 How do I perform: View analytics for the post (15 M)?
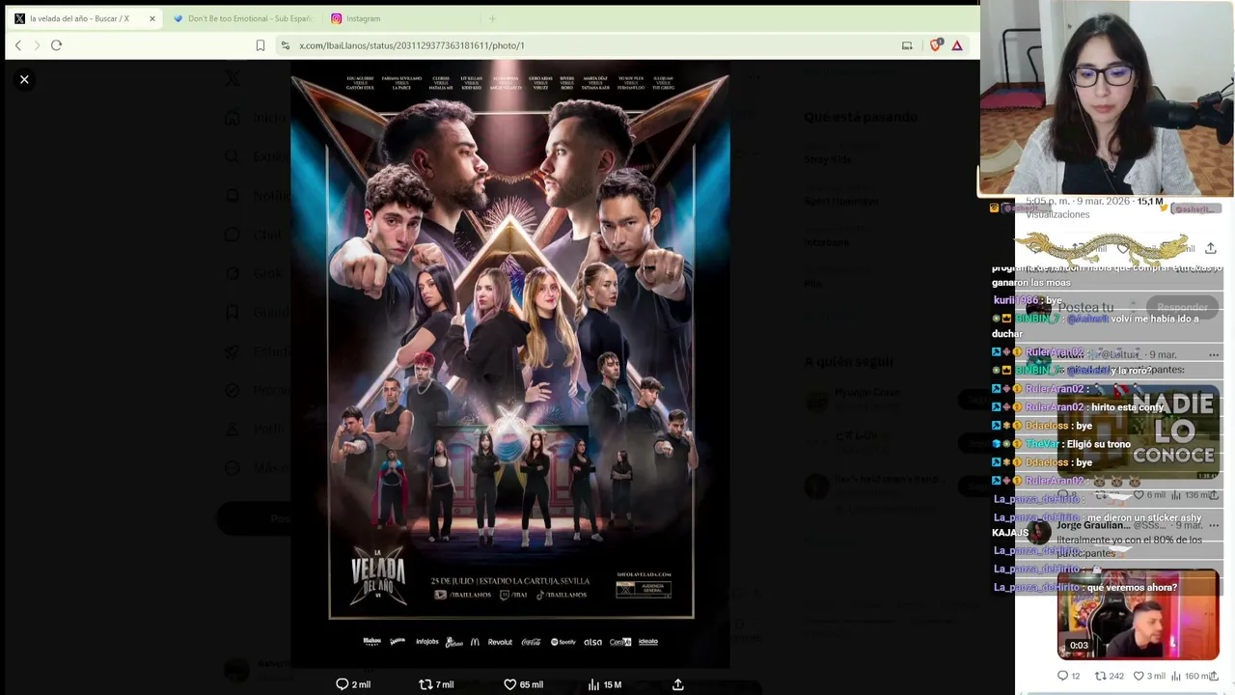tap(604, 684)
